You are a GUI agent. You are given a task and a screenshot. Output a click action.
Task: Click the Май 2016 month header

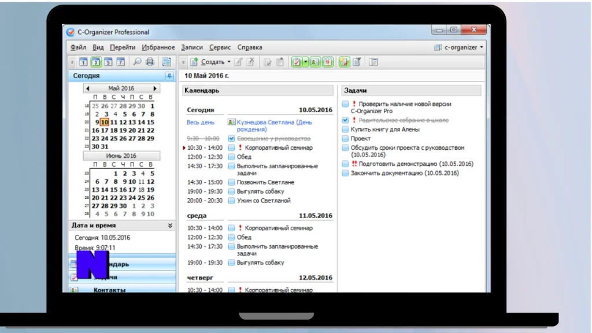point(121,88)
